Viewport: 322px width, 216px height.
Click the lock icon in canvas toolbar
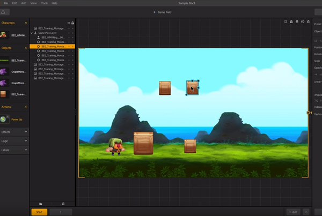(x=291, y=21)
